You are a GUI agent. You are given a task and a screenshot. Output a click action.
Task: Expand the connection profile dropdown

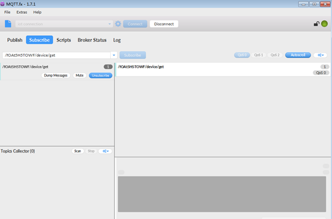110,24
